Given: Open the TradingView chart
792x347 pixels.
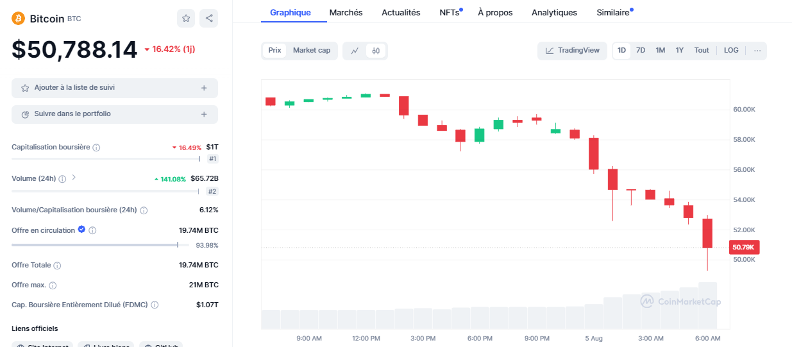Looking at the screenshot, I should (573, 51).
